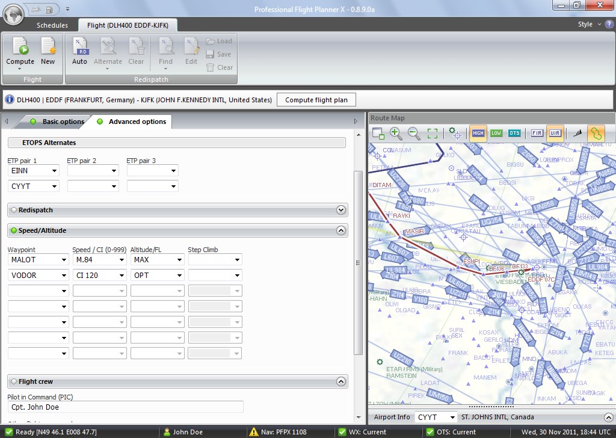Click the options panel scroll down arrow

tap(358, 417)
